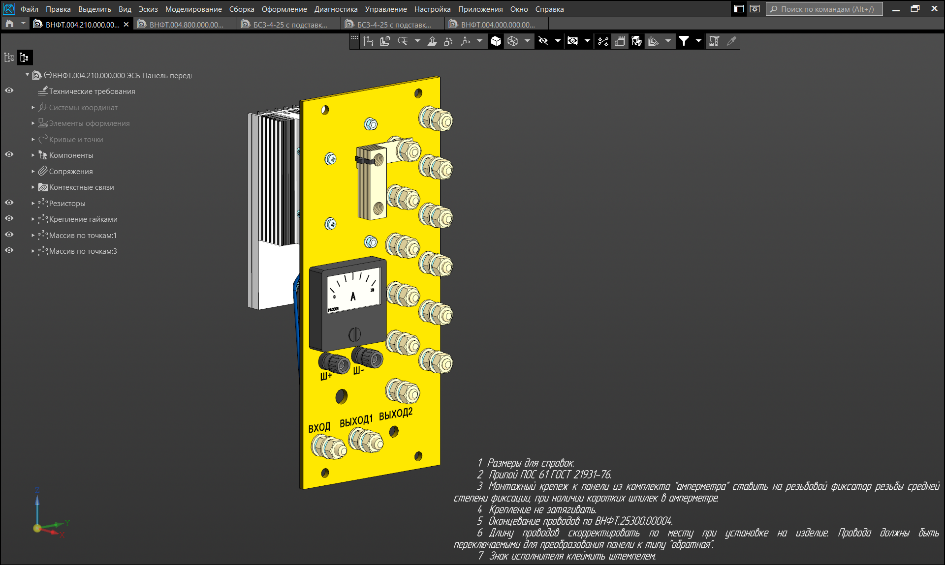This screenshot has width=945, height=565.
Task: Toggle visibility of Резисторы array
Action: coord(9,203)
